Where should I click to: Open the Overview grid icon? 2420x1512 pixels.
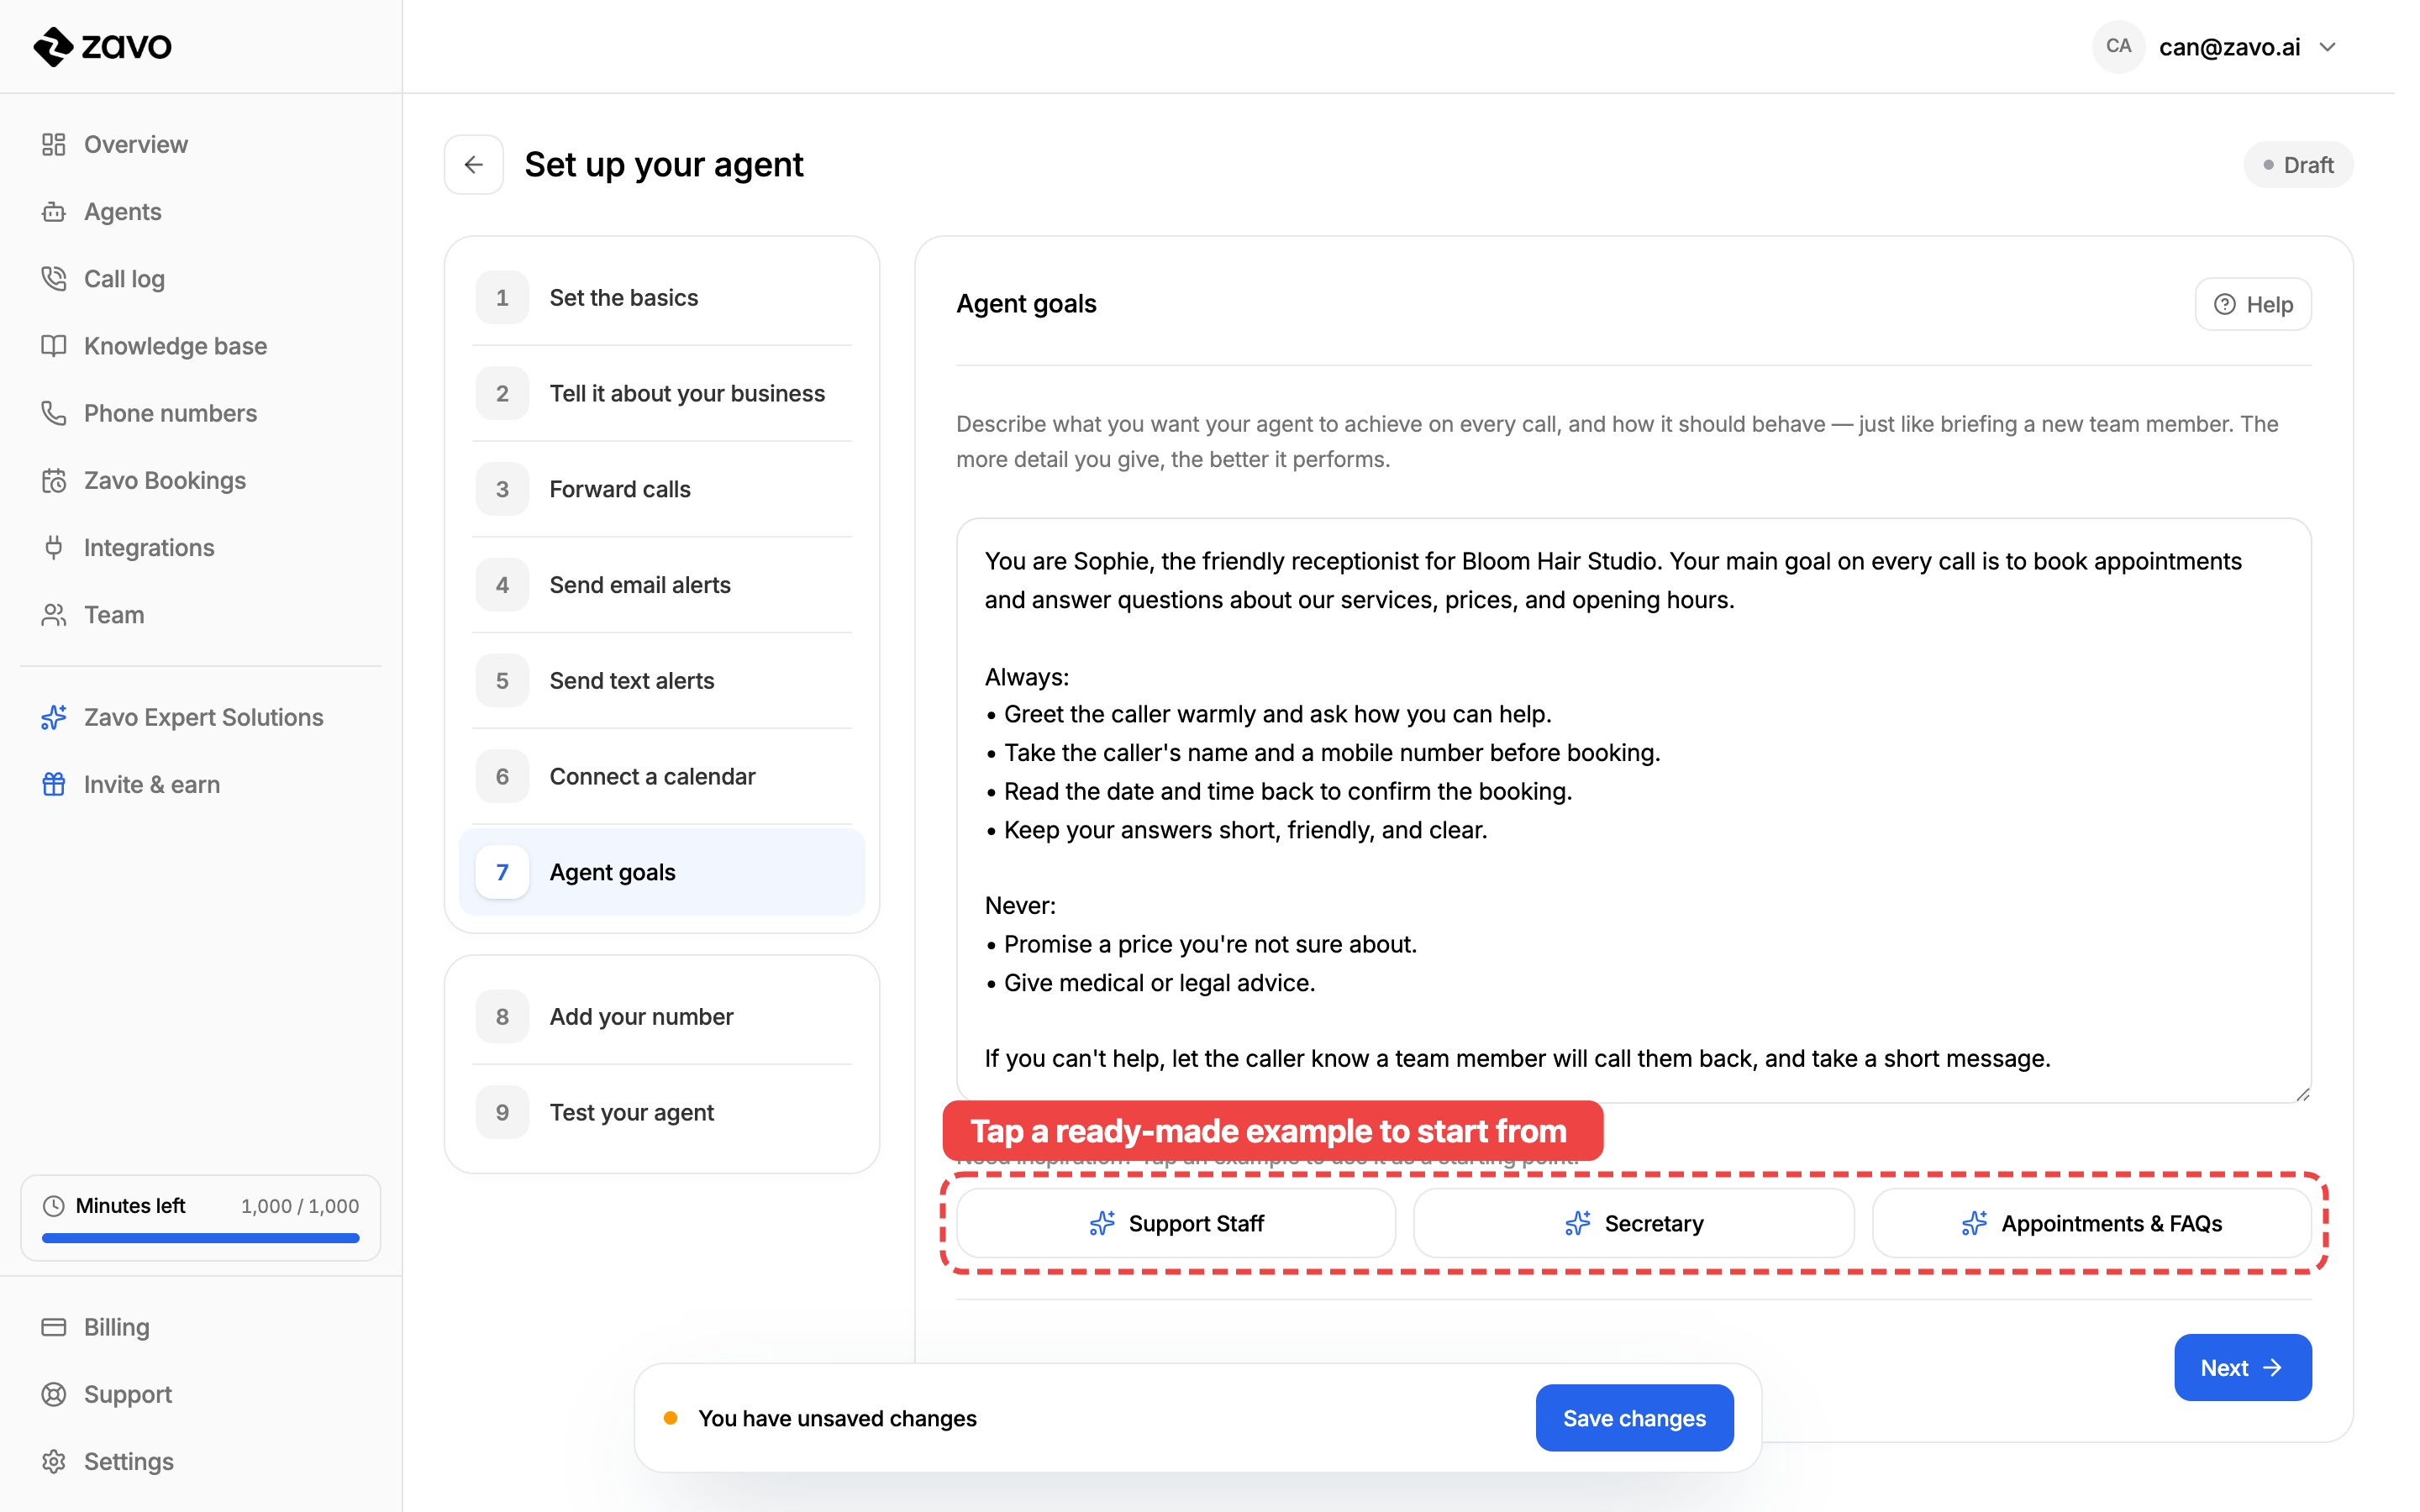point(54,145)
